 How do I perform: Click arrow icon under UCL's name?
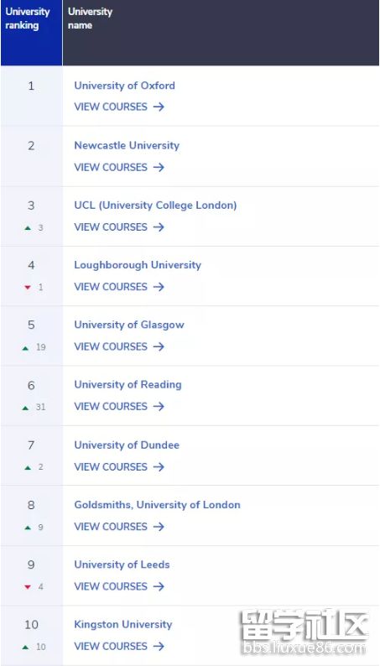(x=159, y=226)
